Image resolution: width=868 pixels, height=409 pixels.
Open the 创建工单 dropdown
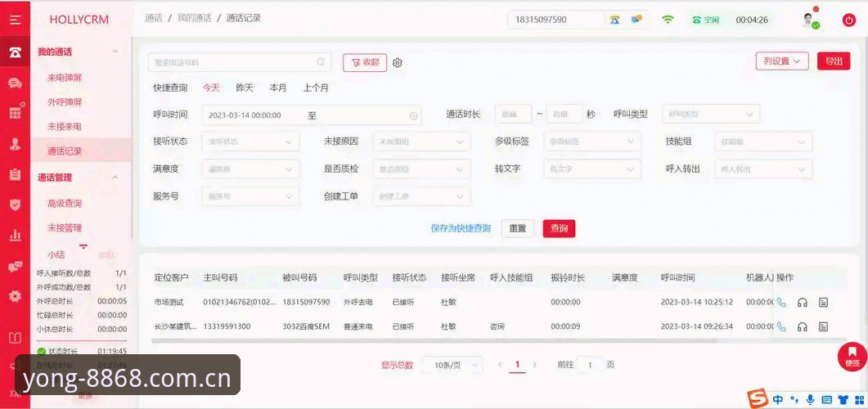click(422, 196)
